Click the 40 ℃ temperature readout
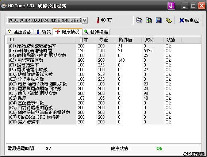 coord(106,20)
